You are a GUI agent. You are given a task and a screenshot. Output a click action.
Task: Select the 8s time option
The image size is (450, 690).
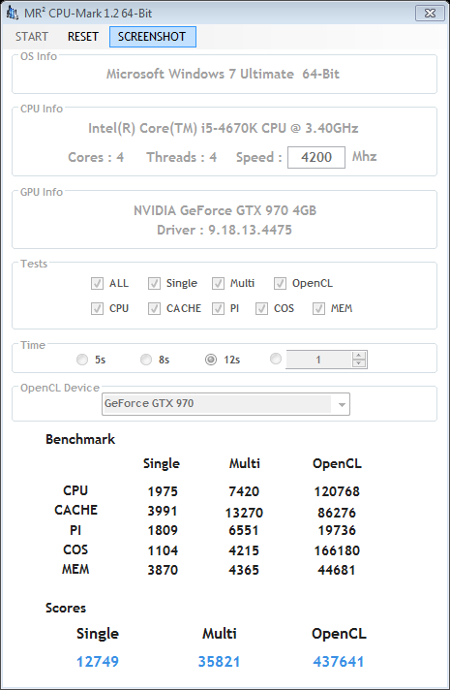coord(146,360)
